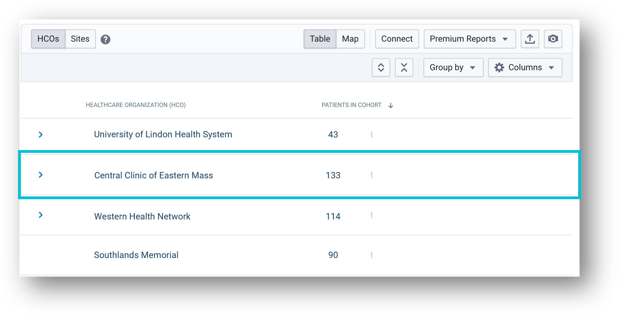Open the Columns dropdown menu
This screenshot has width=619, height=316.
525,67
